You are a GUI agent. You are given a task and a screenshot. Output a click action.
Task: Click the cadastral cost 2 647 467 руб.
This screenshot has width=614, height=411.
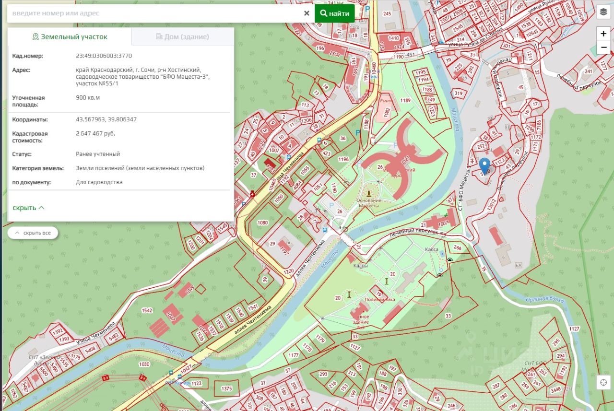click(95, 133)
